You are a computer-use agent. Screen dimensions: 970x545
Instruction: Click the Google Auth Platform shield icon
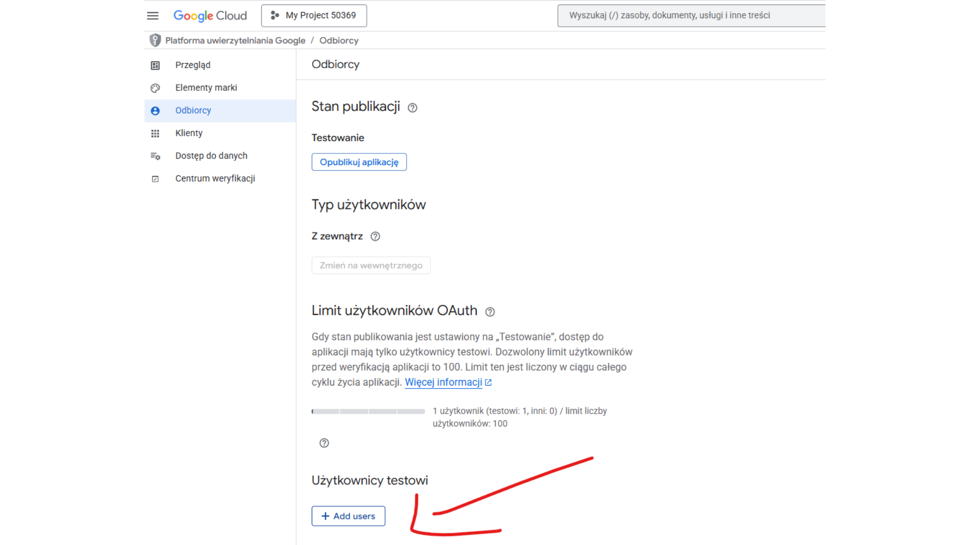pyautogui.click(x=155, y=40)
